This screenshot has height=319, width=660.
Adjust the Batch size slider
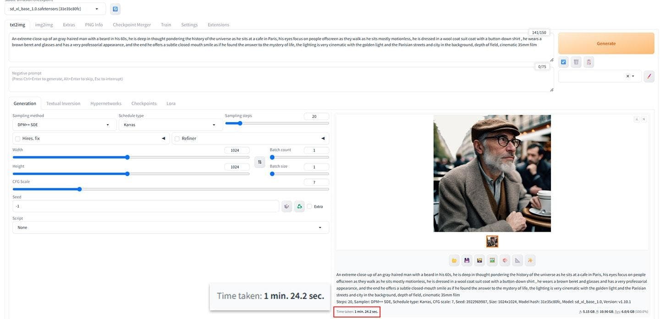click(299, 174)
